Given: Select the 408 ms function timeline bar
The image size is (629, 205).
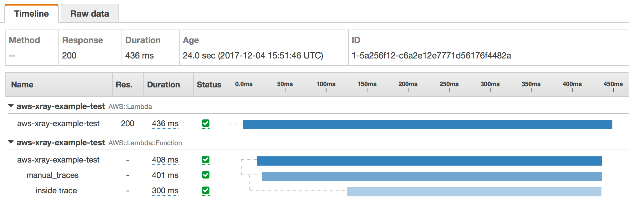Looking at the screenshot, I should coord(429,161).
